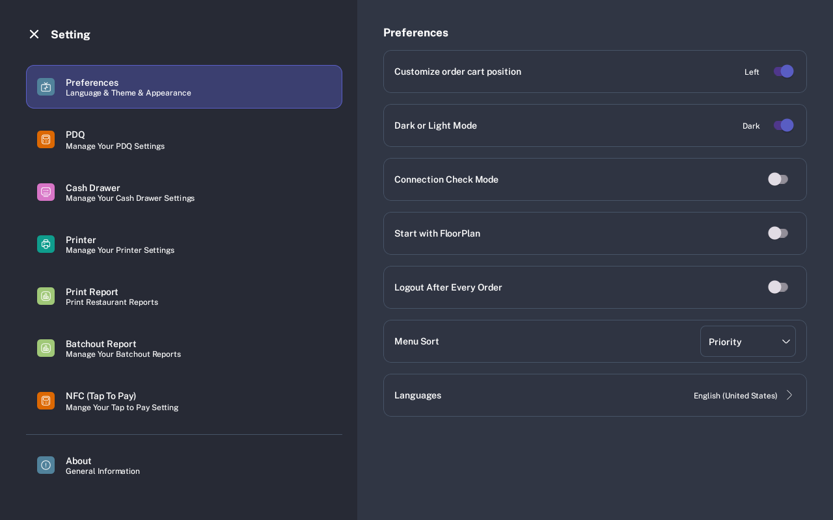Click the 'Connection Check Mode' label
The image size is (833, 520).
pyautogui.click(x=446, y=179)
